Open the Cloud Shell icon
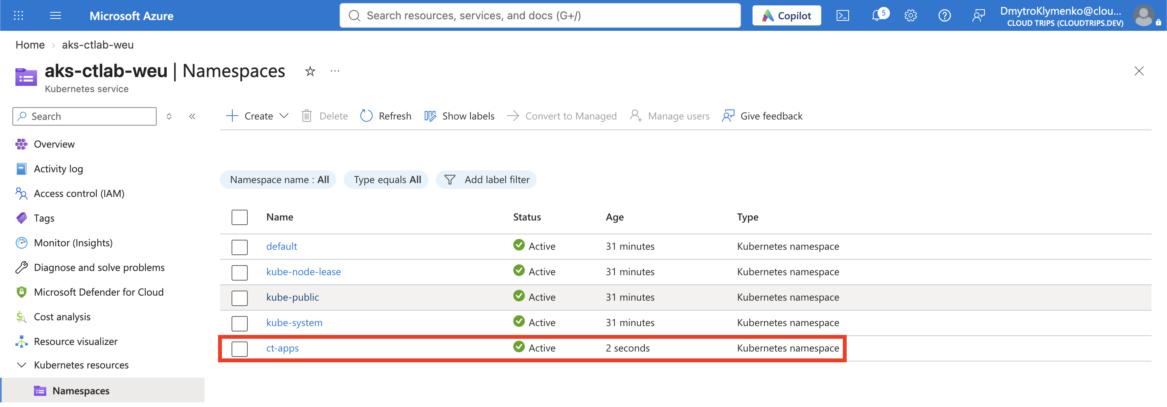This screenshot has width=1167, height=407. [x=842, y=16]
